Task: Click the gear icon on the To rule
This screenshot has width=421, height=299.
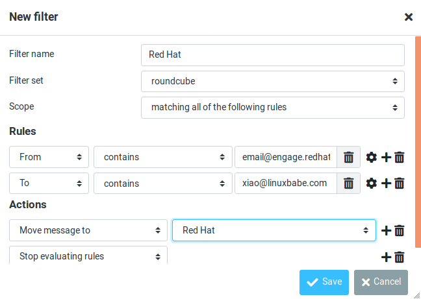Action: point(372,184)
